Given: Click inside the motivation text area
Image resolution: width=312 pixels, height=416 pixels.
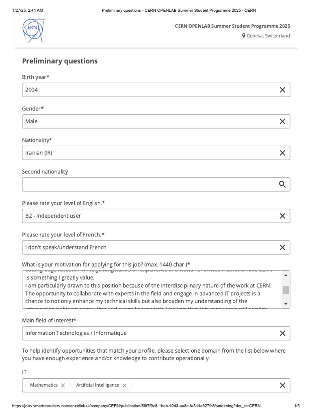Looking at the screenshot, I should (150, 290).
